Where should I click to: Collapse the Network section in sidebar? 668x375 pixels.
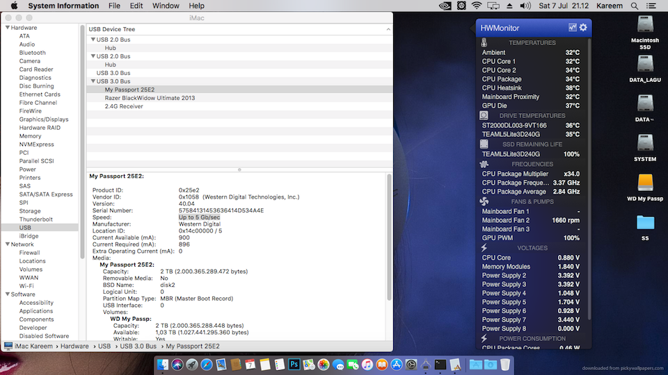pyautogui.click(x=7, y=244)
